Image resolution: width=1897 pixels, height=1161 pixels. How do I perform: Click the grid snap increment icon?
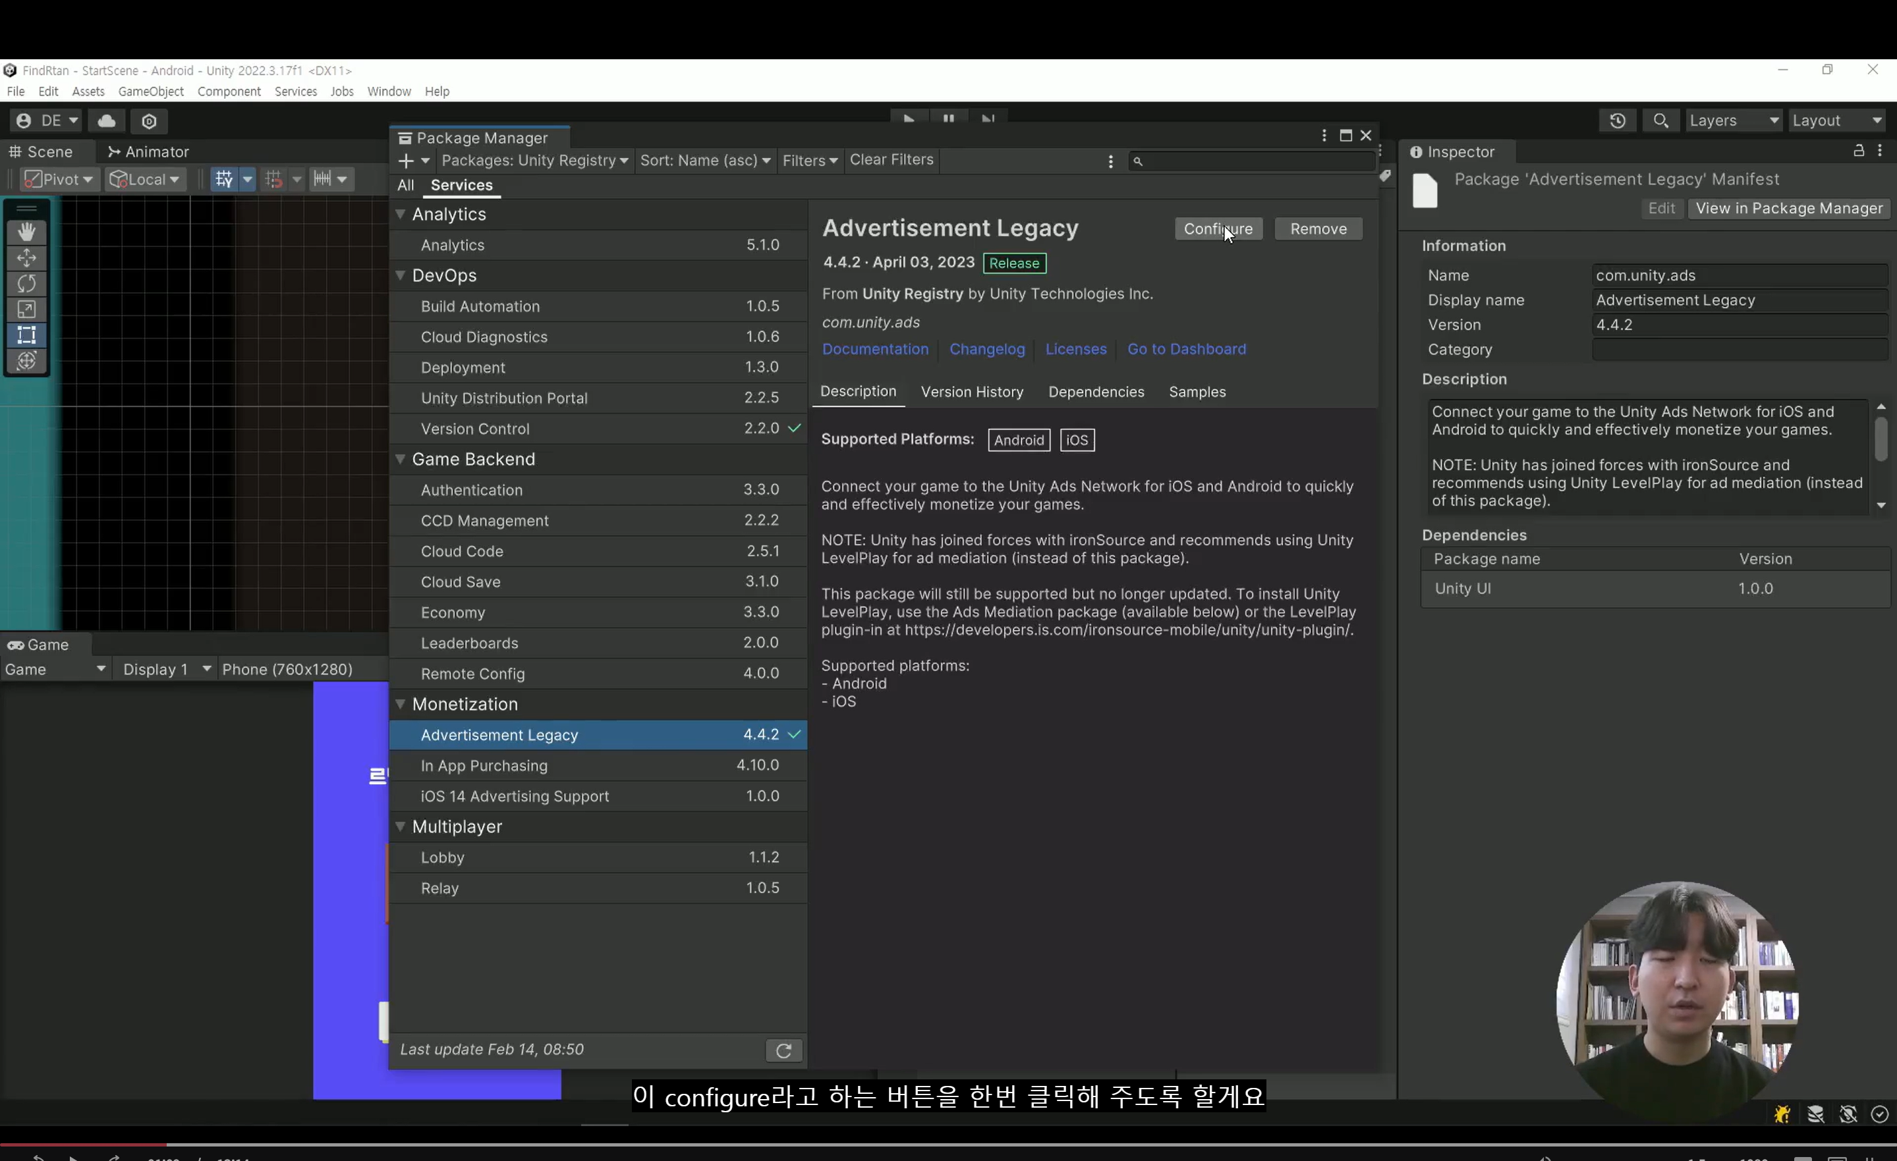point(273,179)
